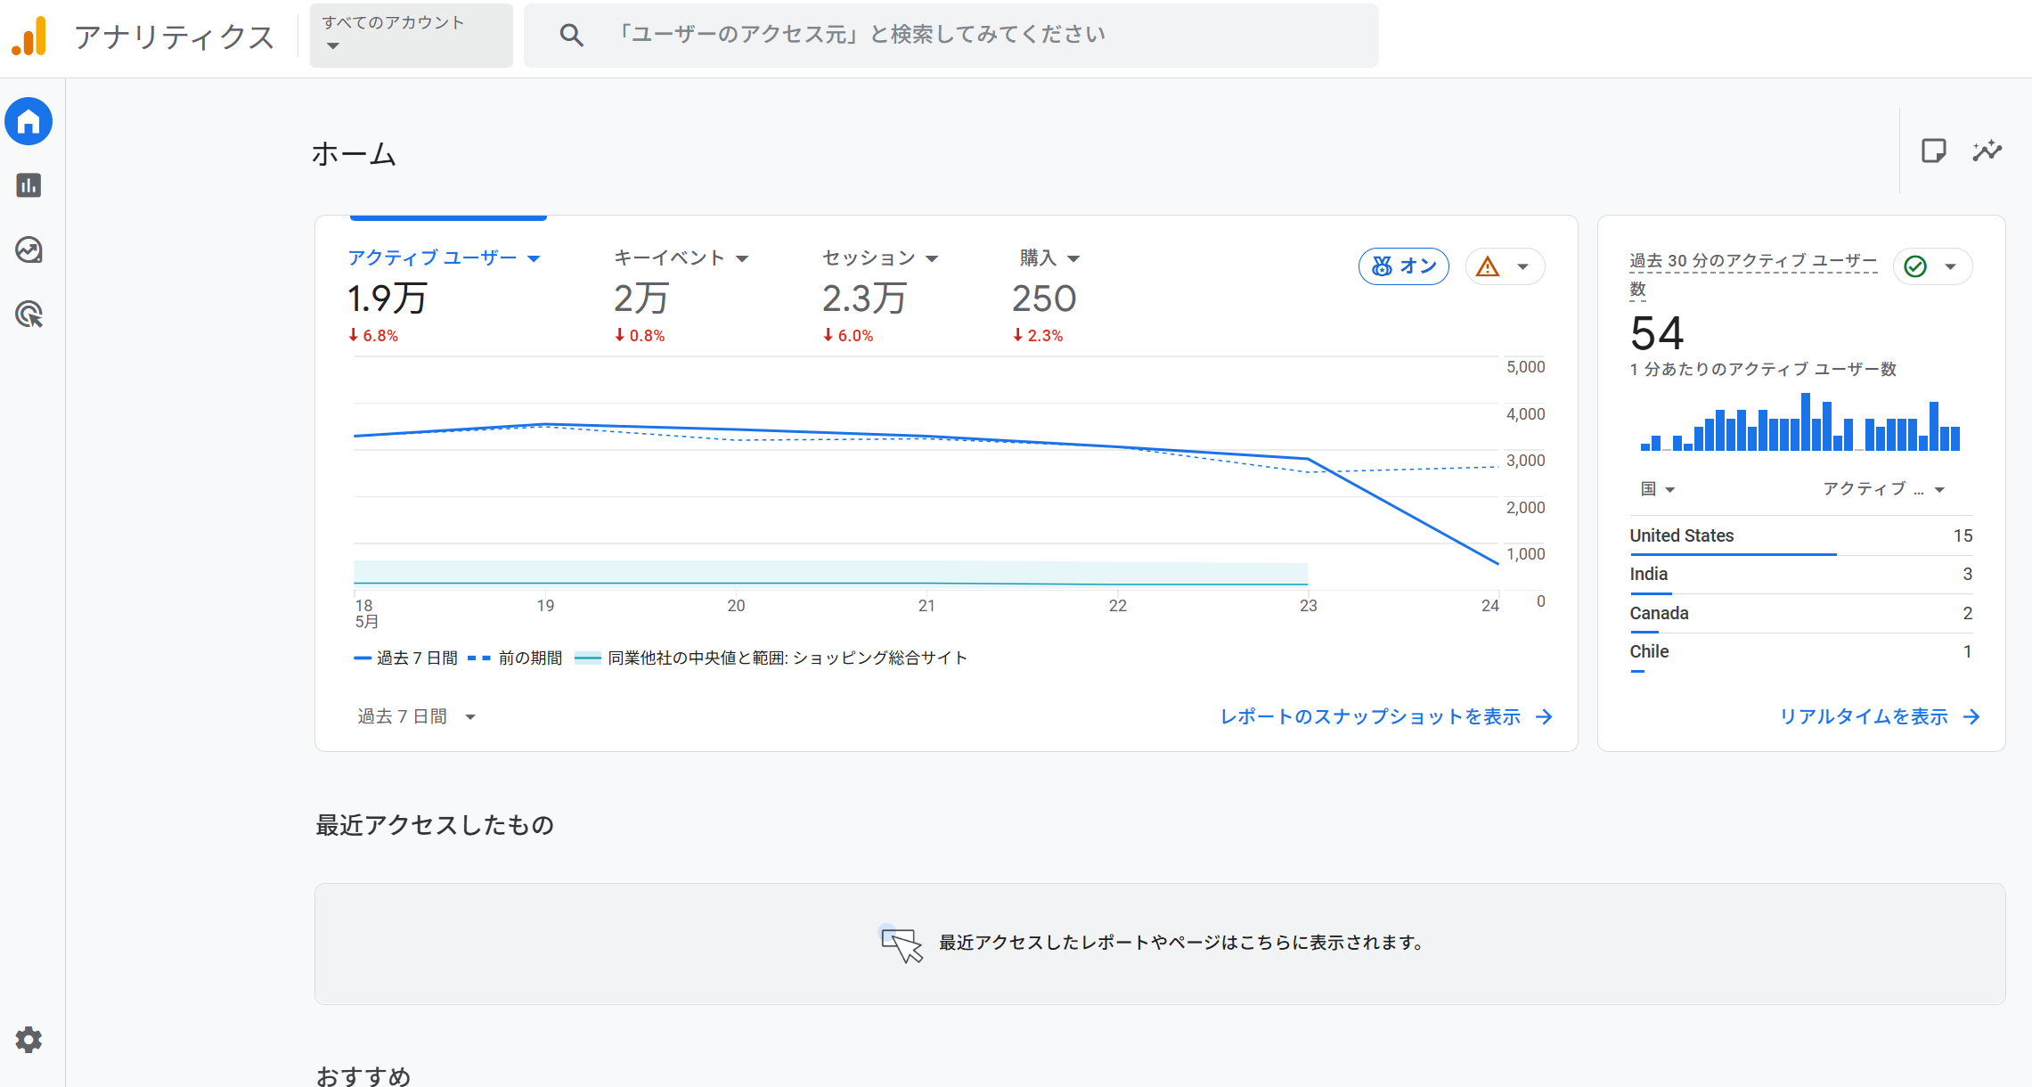Open the Explore sidebar icon

coord(29,250)
